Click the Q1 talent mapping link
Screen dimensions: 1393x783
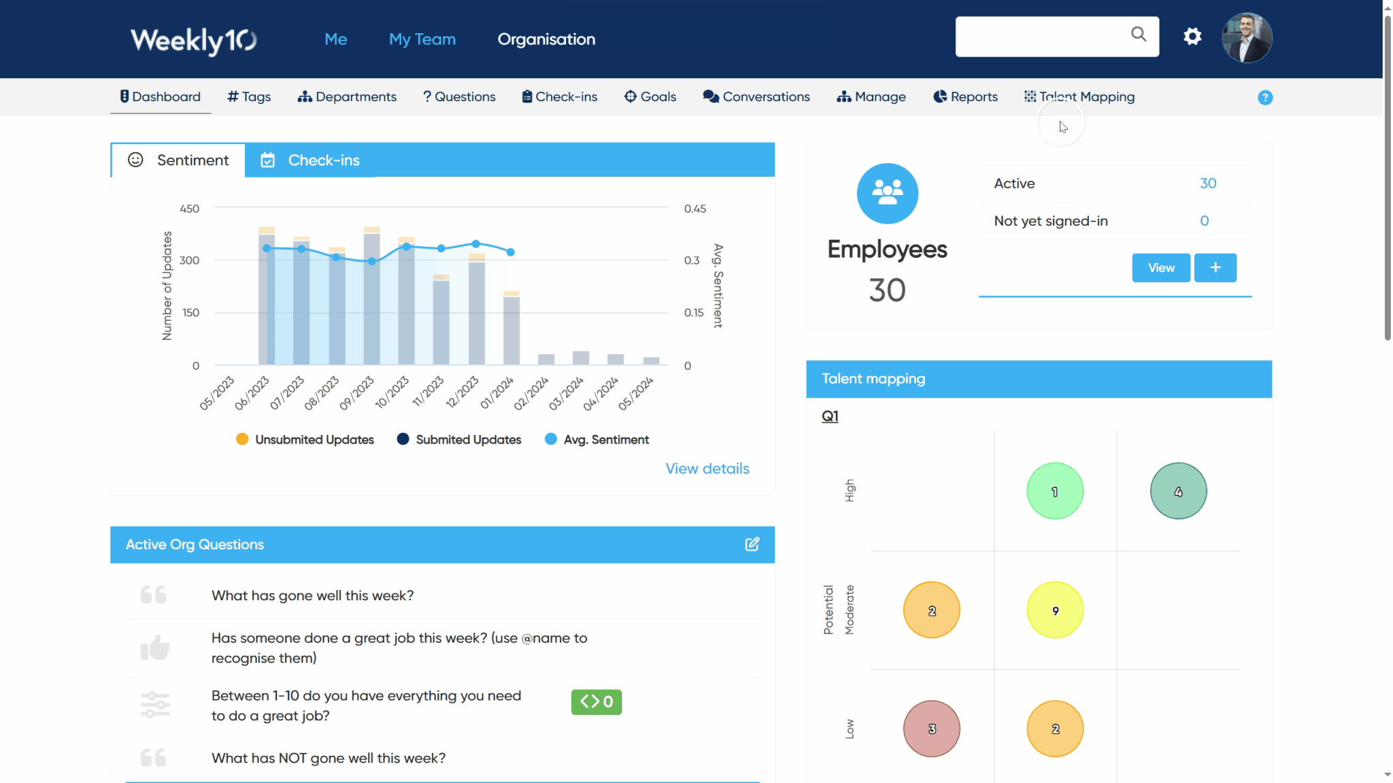pyautogui.click(x=830, y=416)
